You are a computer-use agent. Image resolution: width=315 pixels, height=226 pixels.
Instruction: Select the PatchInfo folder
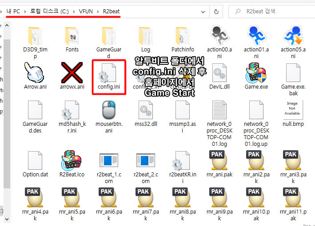pyautogui.click(x=183, y=39)
